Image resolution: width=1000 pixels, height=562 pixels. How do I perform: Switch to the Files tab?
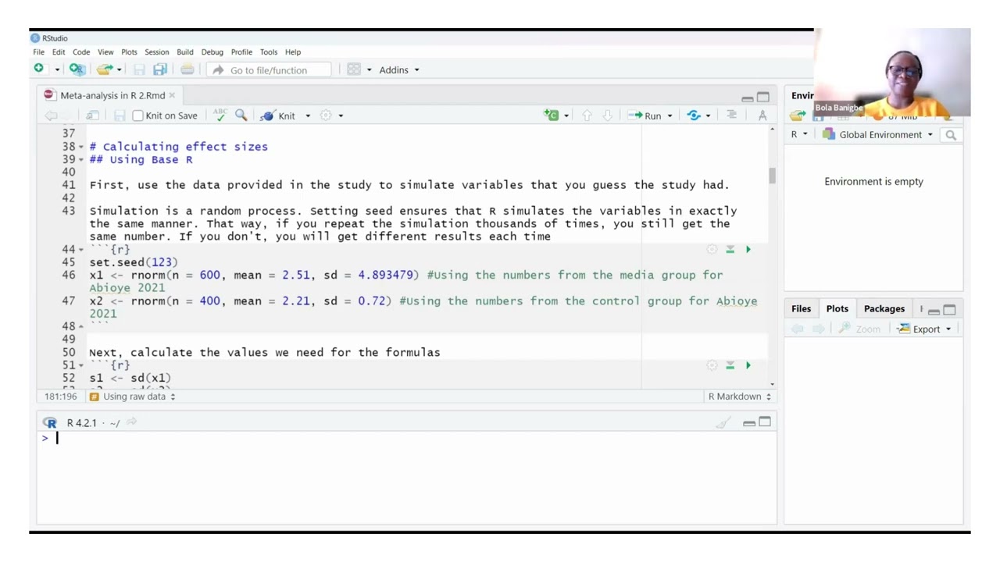(801, 308)
